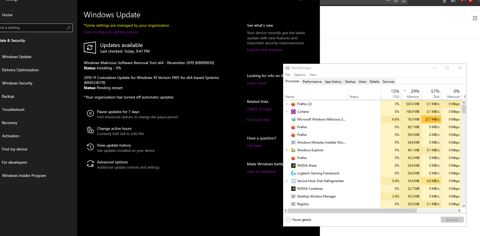Click the Change active hours clock icon

90,130
